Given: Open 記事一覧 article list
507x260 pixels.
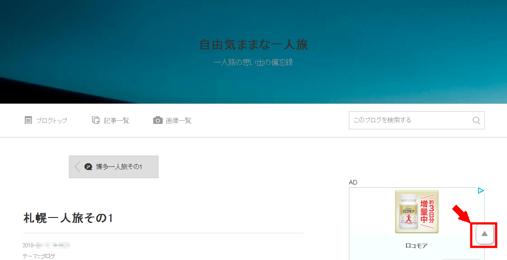Looking at the screenshot, I should pos(111,120).
